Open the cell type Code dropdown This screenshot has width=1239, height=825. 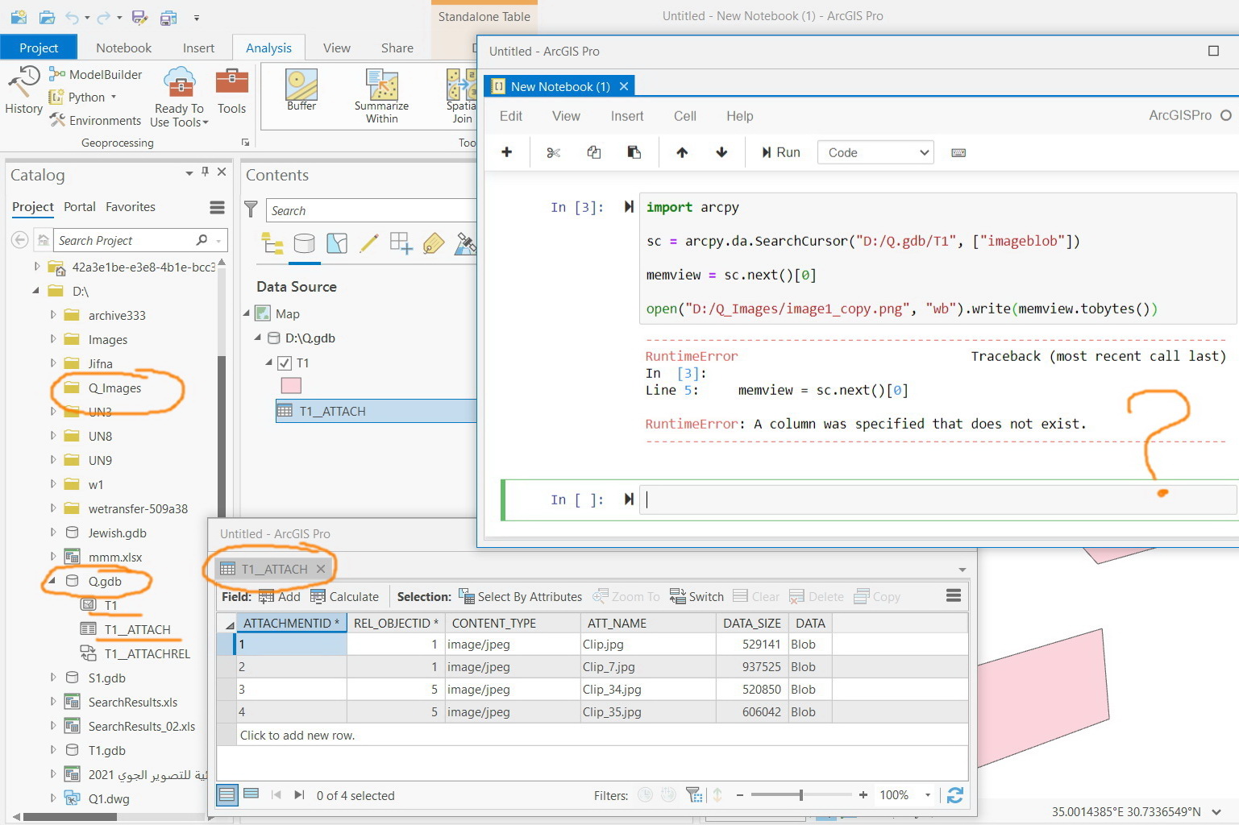[875, 152]
